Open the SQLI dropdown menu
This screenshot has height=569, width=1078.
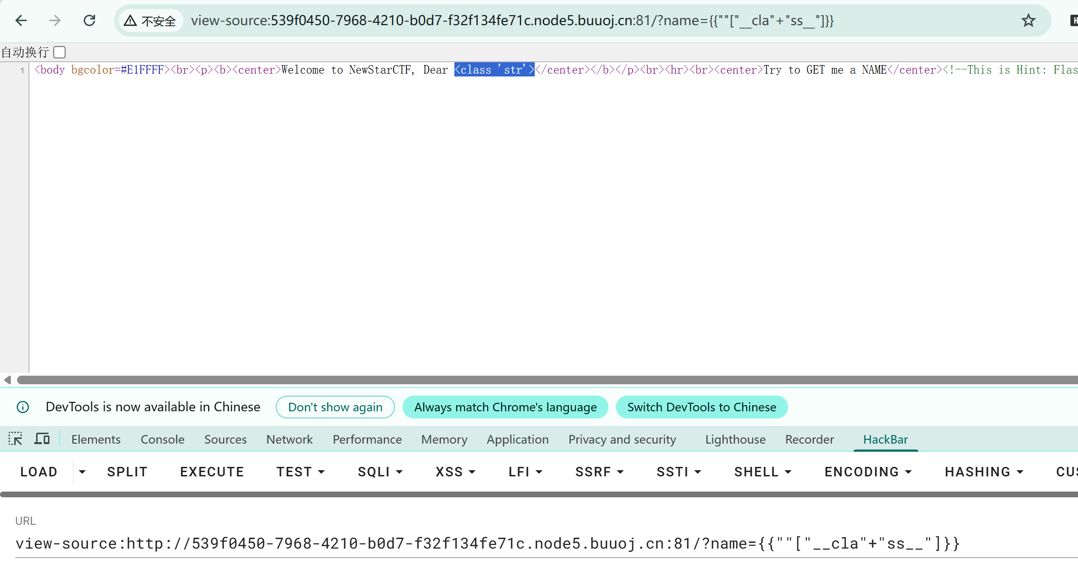(380, 472)
